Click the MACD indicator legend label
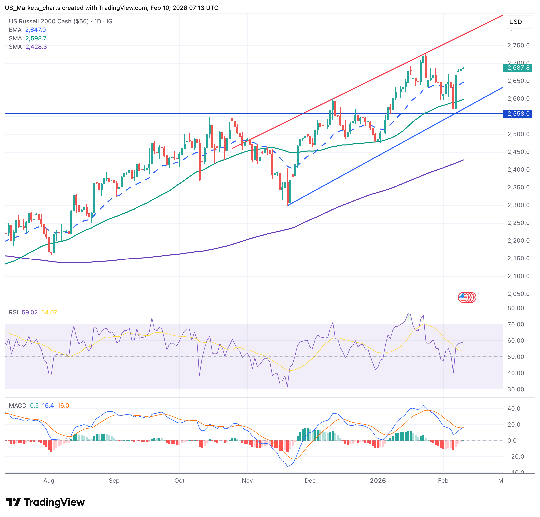Viewport: 540px width, 517px height. click(x=18, y=406)
